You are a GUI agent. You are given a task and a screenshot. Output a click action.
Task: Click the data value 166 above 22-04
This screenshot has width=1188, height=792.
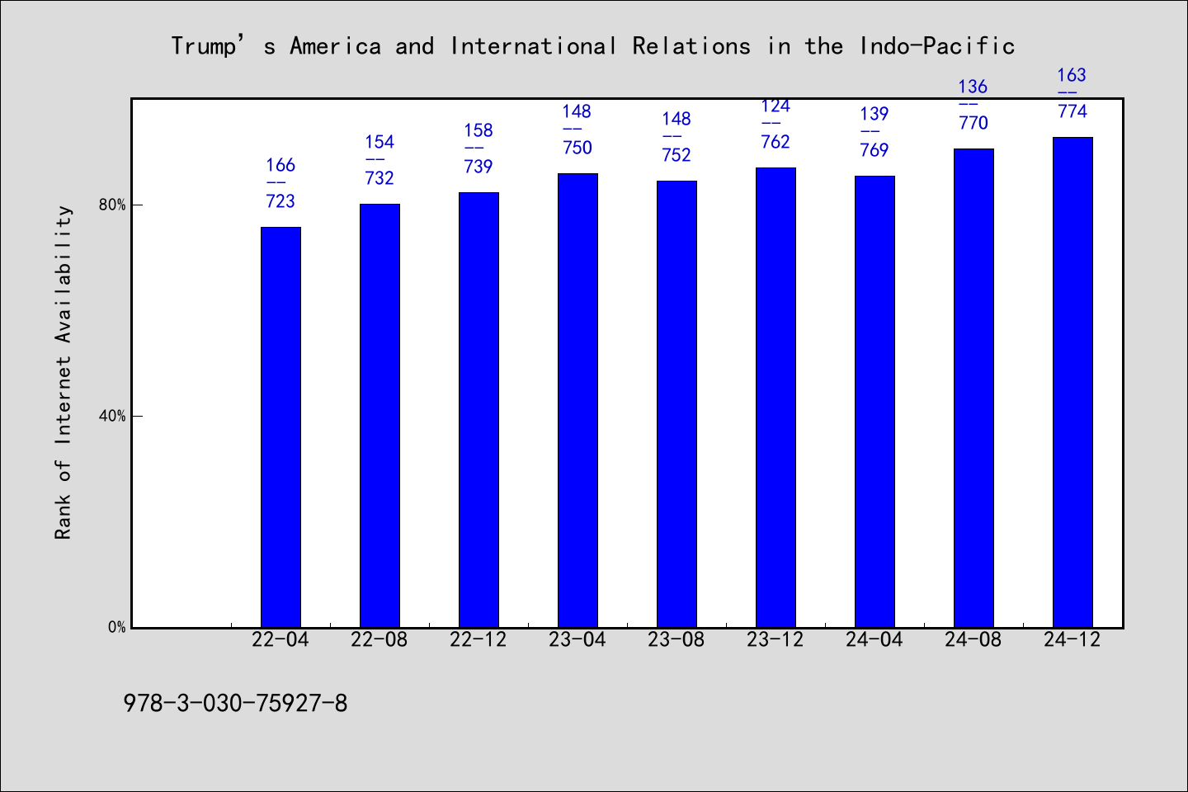point(280,165)
